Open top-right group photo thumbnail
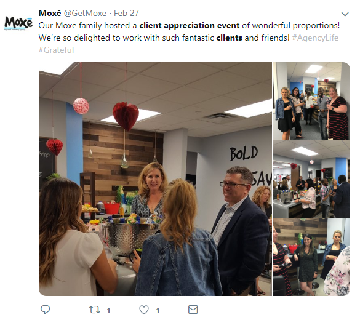The height and width of the screenshot is (320, 352). pyautogui.click(x=311, y=101)
